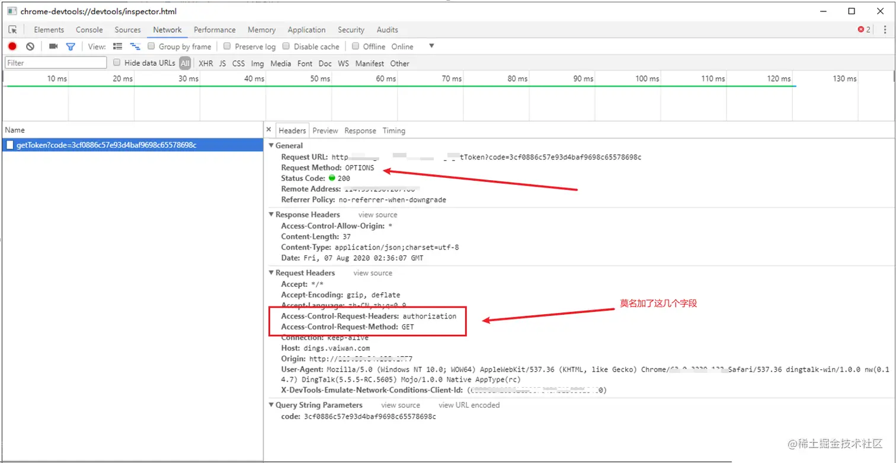Check the Disable cache option
Screen dimensions: 896x463
pyautogui.click(x=286, y=46)
